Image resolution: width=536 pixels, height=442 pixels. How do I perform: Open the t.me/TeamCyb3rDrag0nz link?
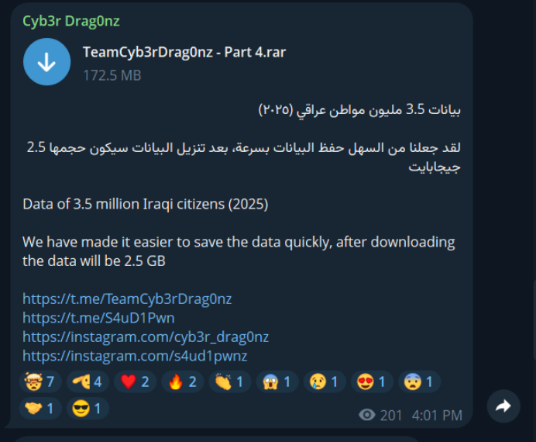click(x=127, y=299)
